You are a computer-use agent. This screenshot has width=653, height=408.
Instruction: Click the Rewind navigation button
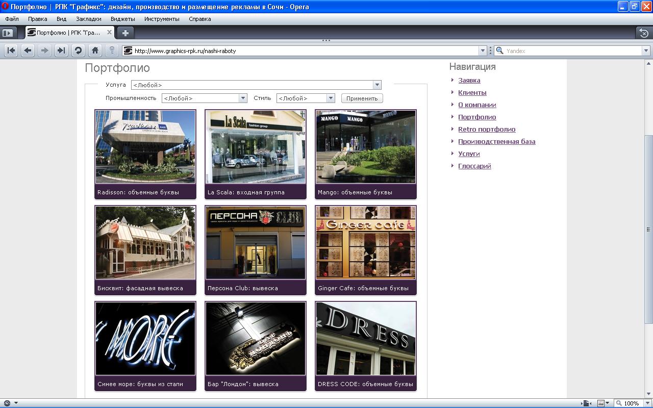tap(11, 50)
